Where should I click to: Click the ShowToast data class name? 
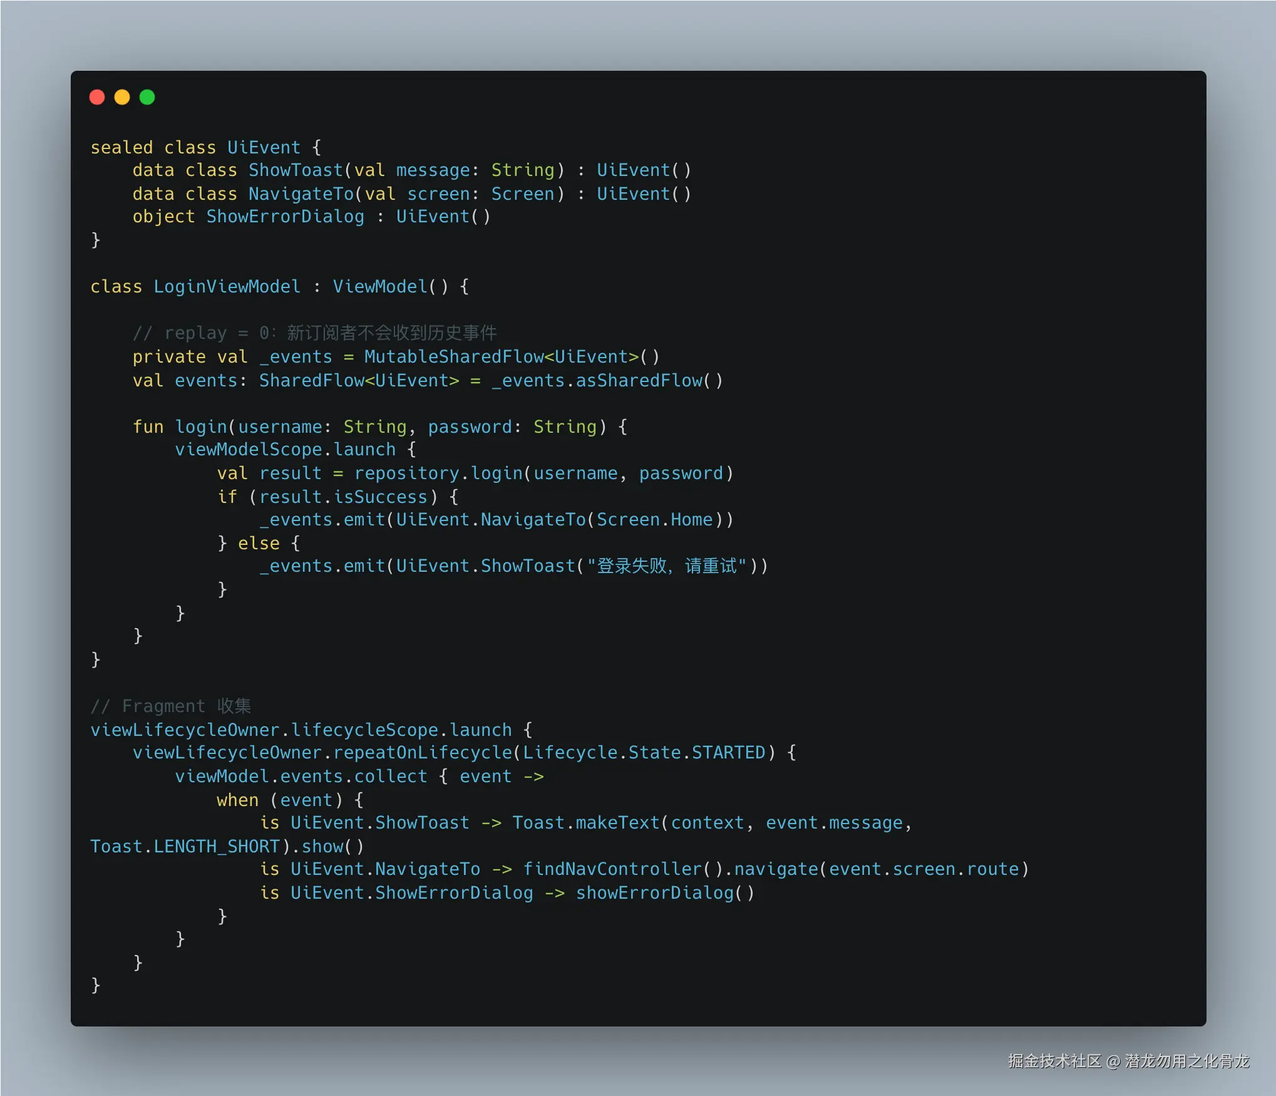(296, 170)
